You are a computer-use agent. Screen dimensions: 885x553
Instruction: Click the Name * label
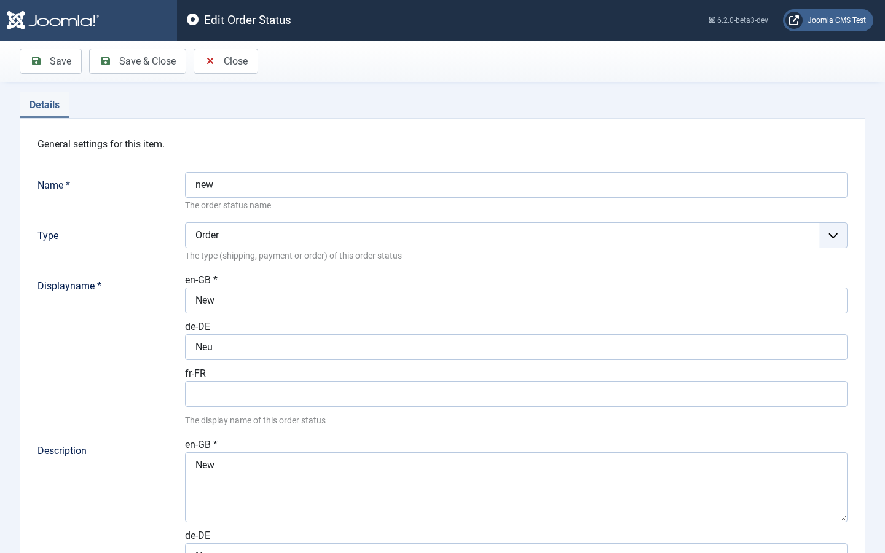(53, 185)
